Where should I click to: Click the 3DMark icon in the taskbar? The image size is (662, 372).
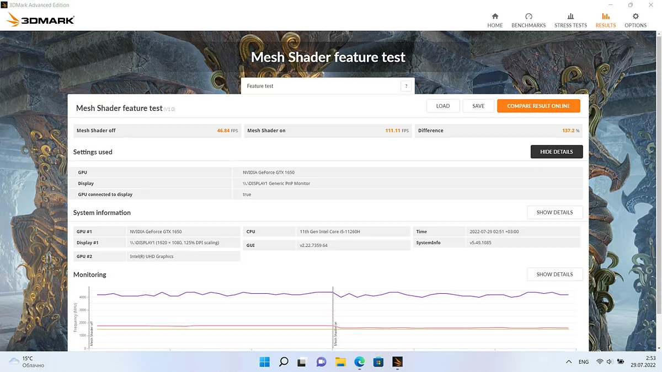coord(397,362)
